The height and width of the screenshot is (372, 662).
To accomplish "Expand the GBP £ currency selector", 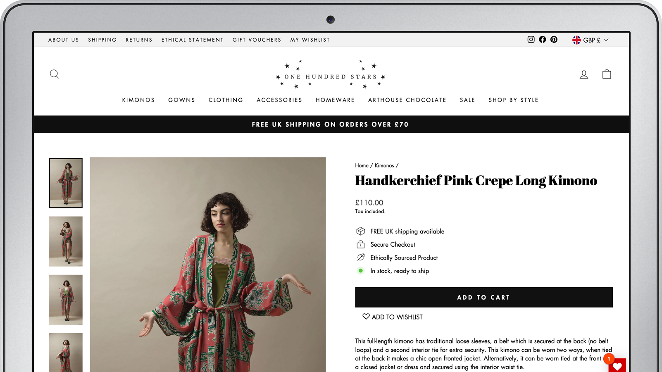I will point(591,40).
